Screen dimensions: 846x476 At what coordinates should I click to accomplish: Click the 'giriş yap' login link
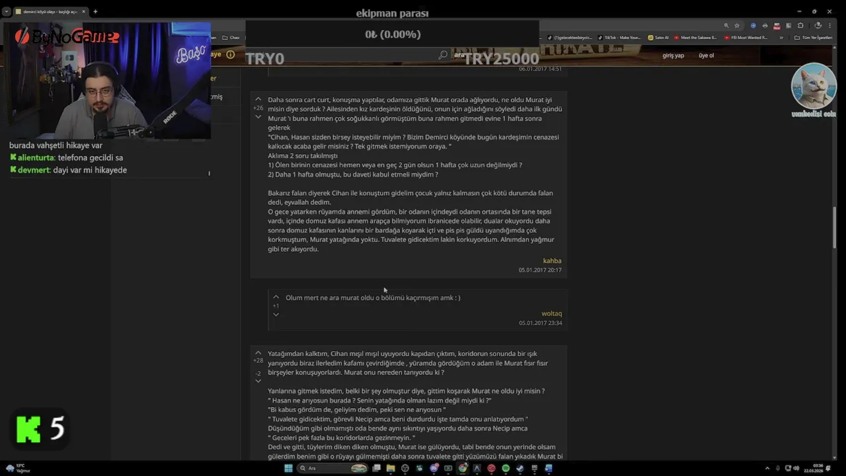673,56
